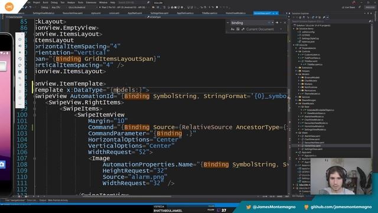This screenshot has height=213, width=378.
Task: Tap emulator Overview square icon
Action: (x=20, y=98)
